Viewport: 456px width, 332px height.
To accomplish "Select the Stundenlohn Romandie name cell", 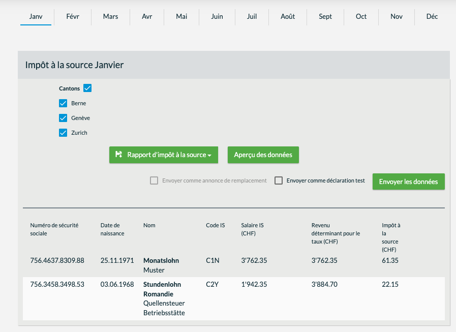I will pos(164,298).
